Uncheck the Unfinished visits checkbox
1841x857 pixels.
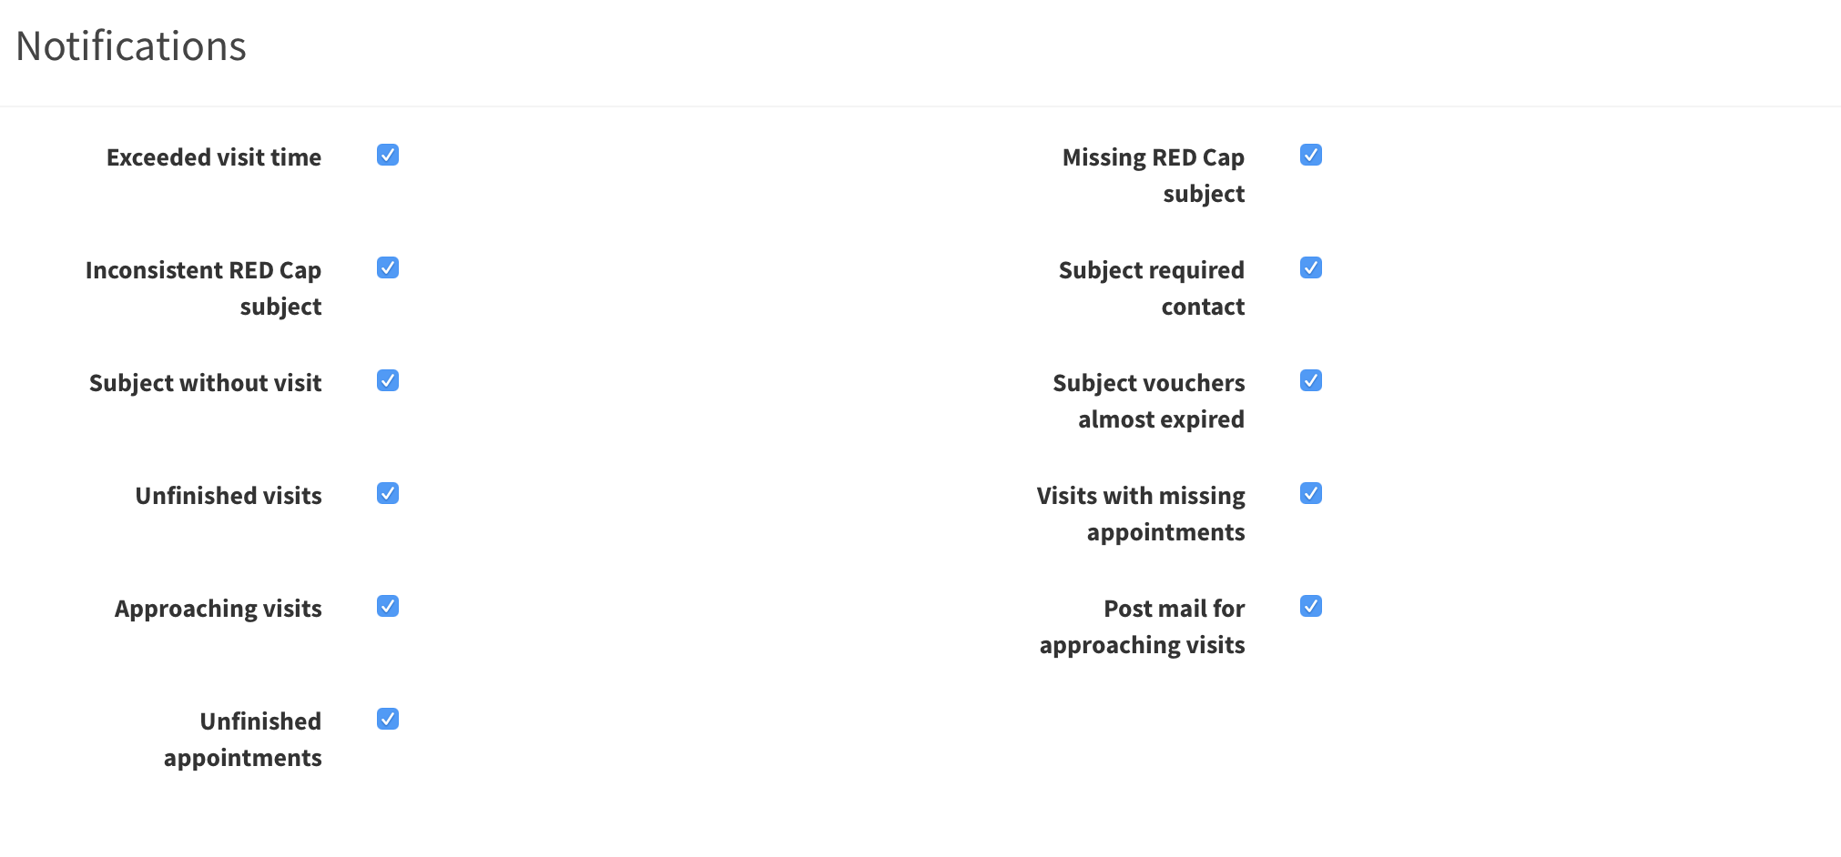click(x=388, y=493)
